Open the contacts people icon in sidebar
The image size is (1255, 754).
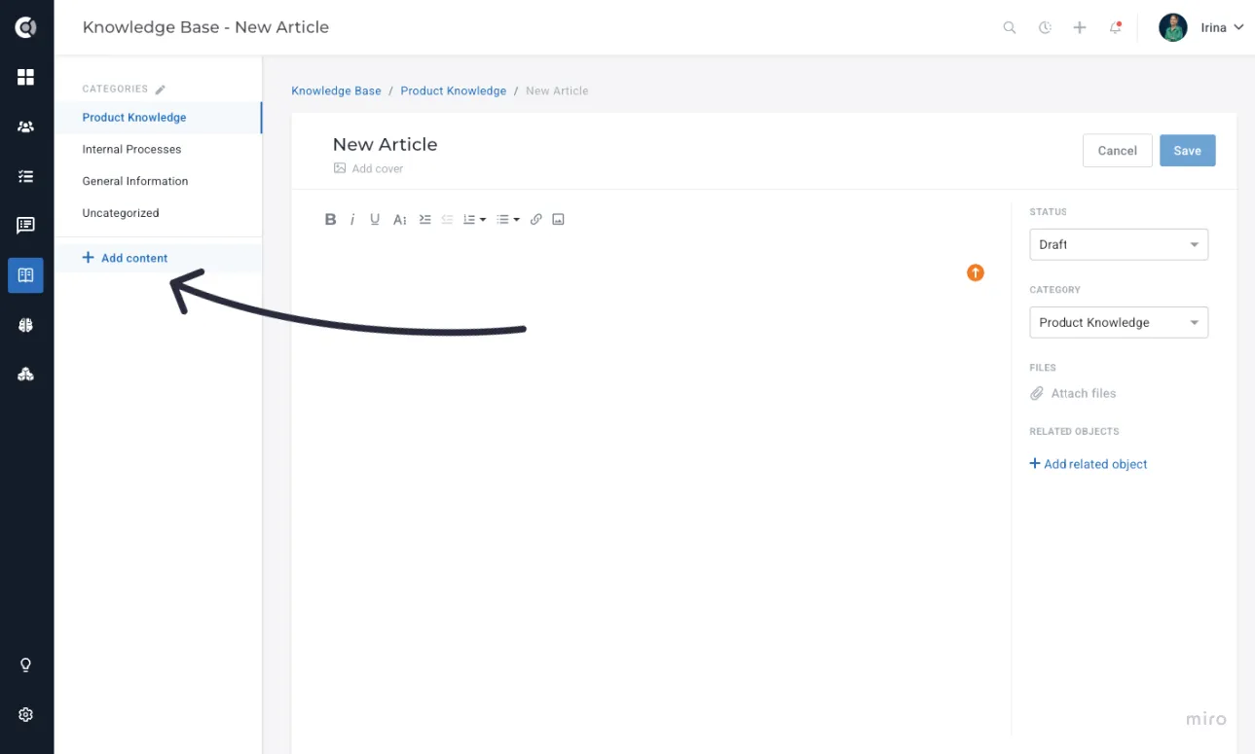[x=26, y=126]
